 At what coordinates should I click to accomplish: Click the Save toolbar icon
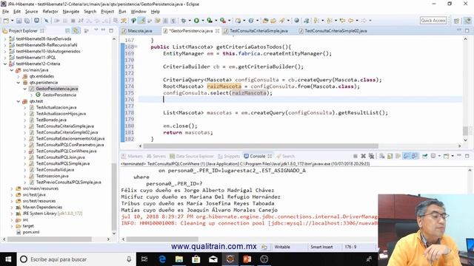[x=19, y=21]
